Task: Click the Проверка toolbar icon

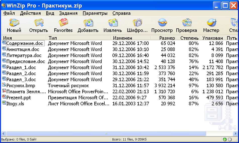Action: tap(187, 23)
